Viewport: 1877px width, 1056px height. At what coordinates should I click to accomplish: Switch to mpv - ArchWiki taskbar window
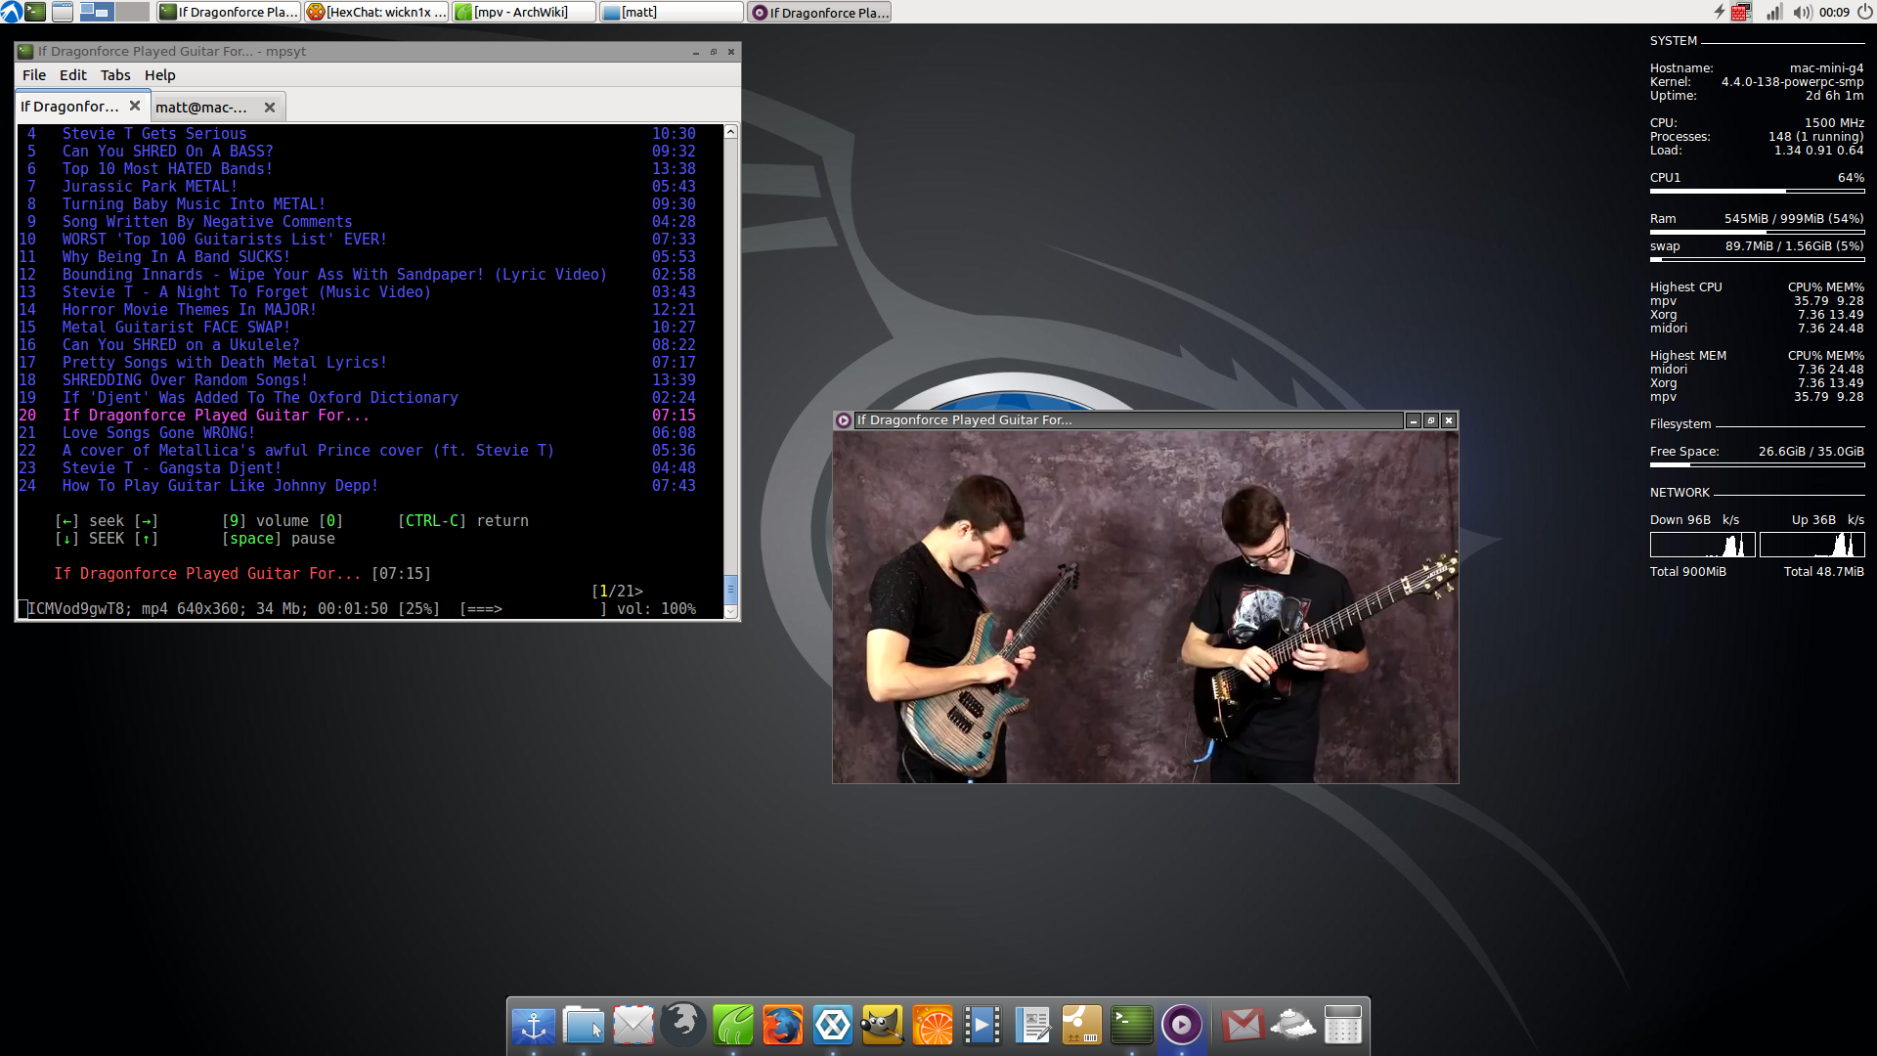click(523, 12)
